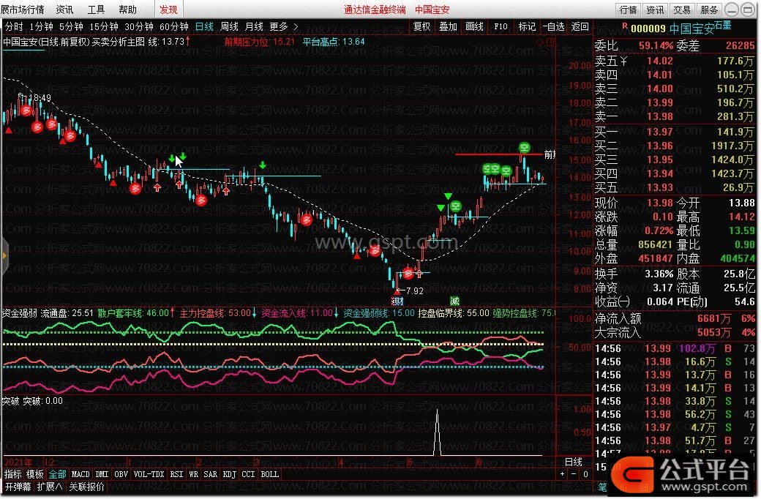Open the 关联报价 related quotes
The image size is (761, 499).
86,487
